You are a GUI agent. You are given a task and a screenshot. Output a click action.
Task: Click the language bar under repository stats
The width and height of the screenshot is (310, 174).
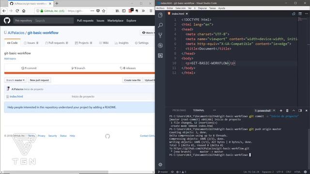click(79, 73)
